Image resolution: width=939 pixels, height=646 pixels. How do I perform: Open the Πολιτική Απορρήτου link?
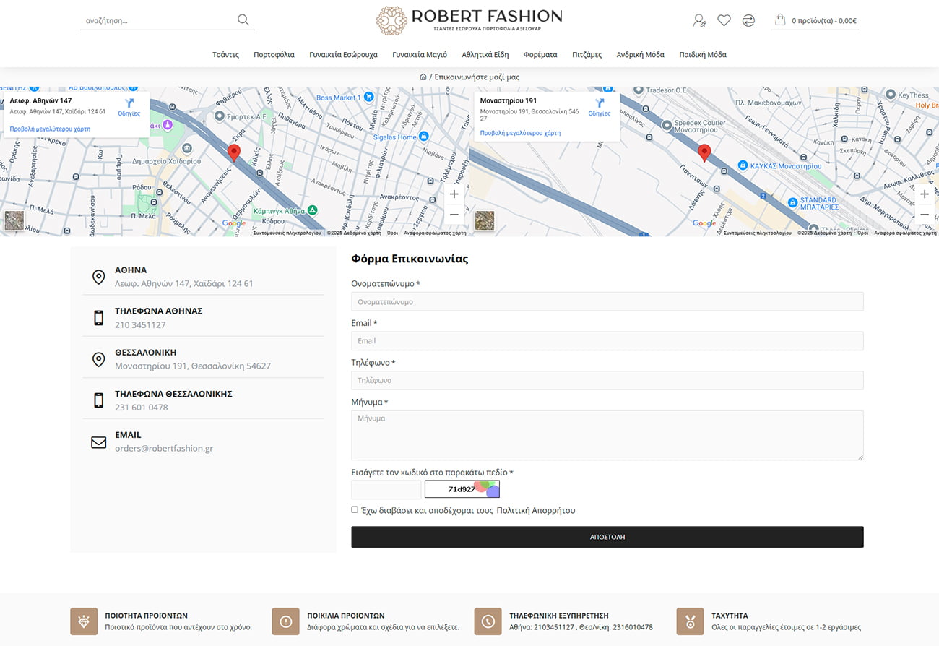click(536, 510)
